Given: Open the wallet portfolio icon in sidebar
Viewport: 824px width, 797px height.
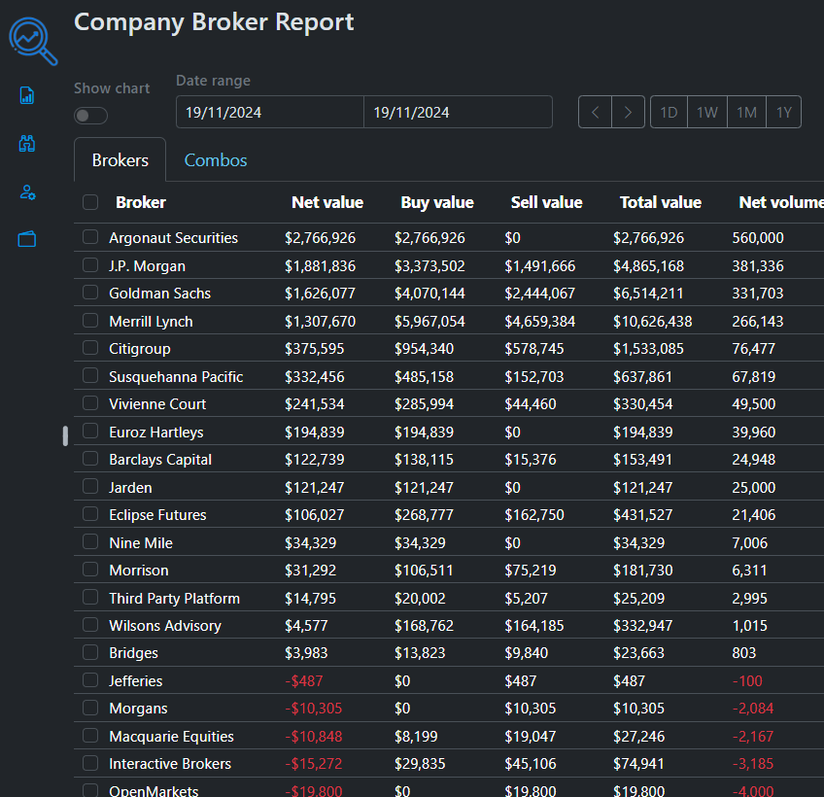Looking at the screenshot, I should (27, 239).
